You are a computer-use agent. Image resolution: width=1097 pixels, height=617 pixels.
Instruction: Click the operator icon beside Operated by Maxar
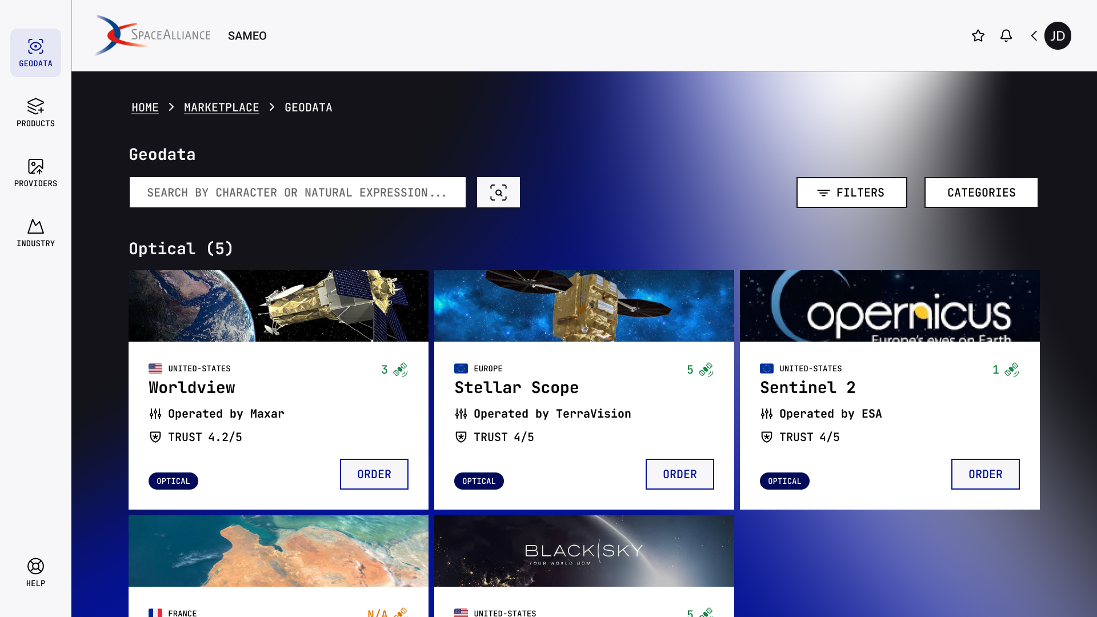pyautogui.click(x=155, y=414)
